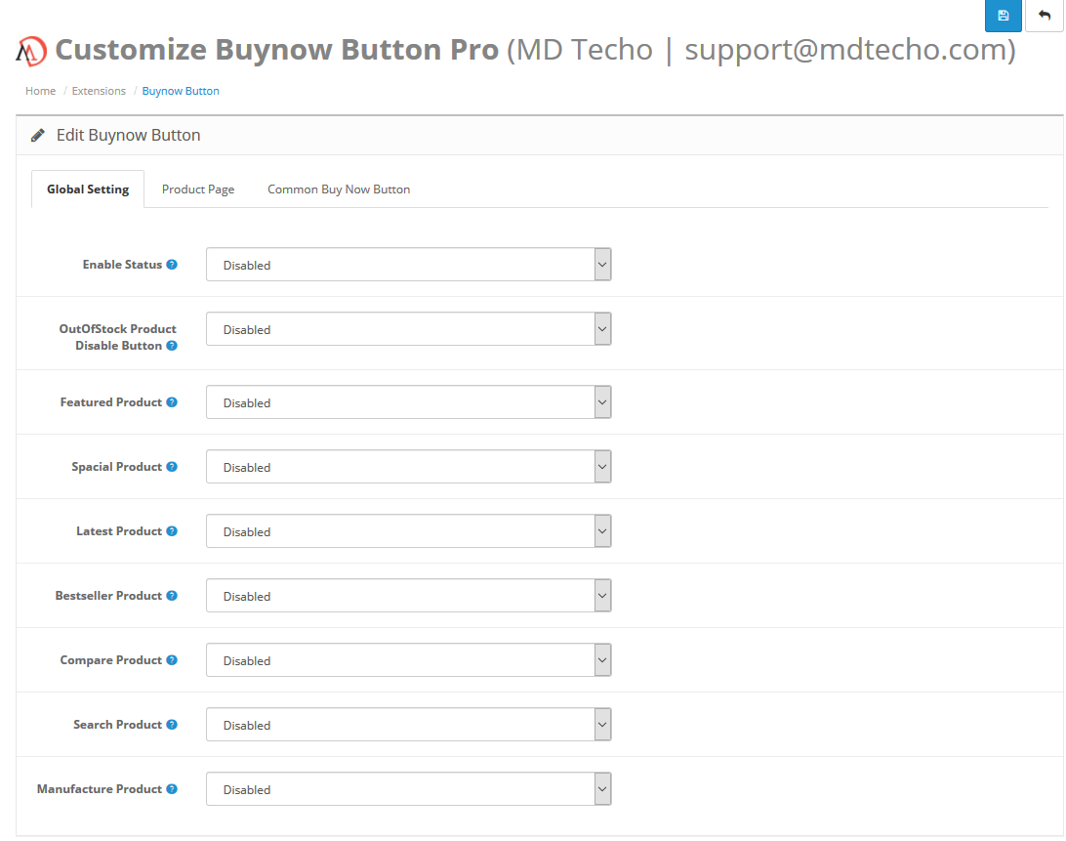
Task: Click help icon beside Latest Product
Action: click(x=172, y=530)
